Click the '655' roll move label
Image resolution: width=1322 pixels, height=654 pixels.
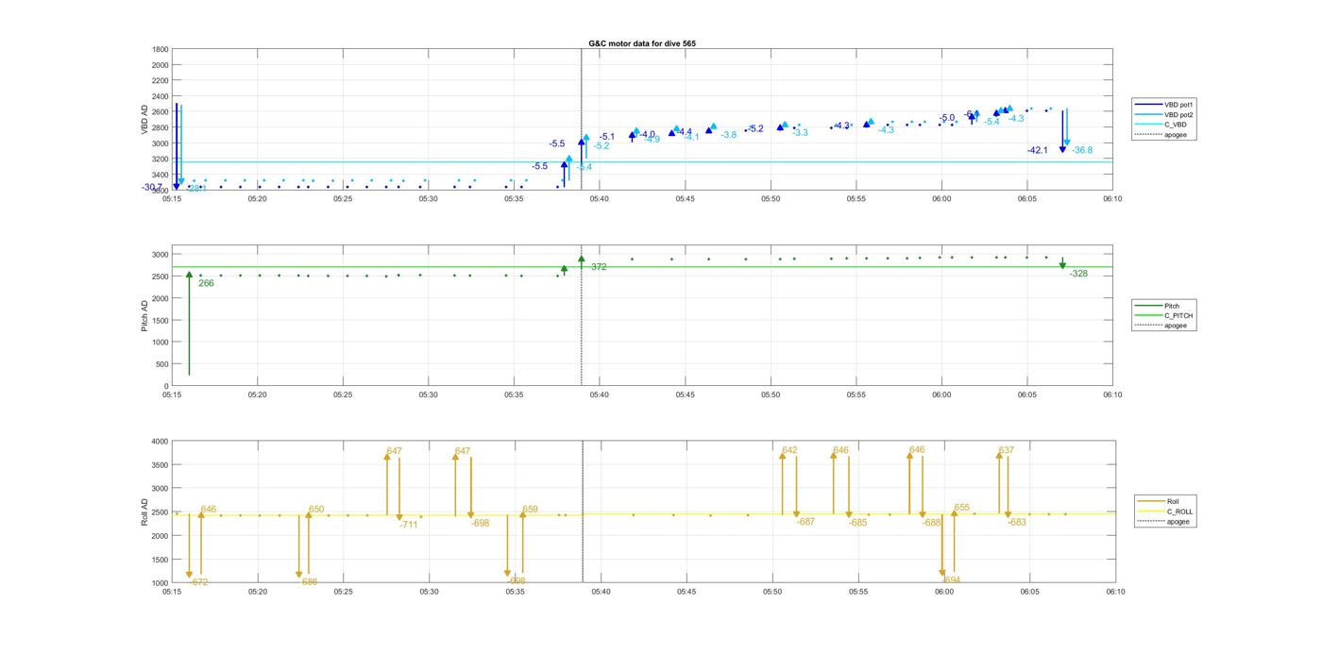(961, 508)
